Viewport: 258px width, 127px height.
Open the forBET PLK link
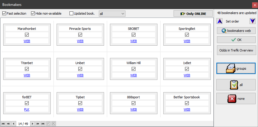(27, 109)
